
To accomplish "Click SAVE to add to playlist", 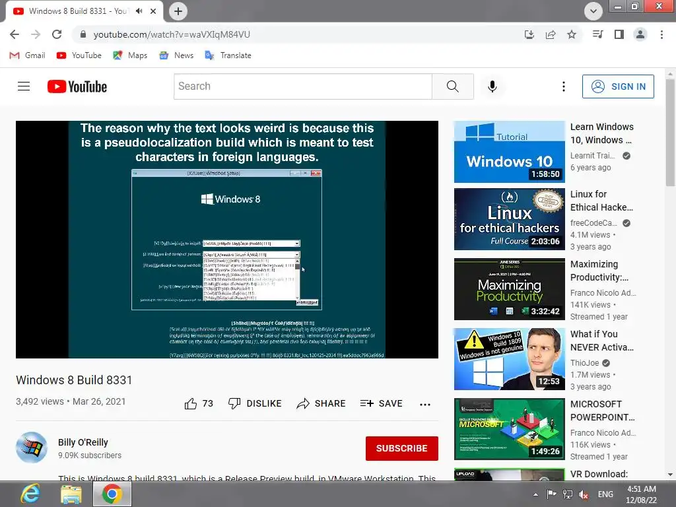I will (381, 403).
